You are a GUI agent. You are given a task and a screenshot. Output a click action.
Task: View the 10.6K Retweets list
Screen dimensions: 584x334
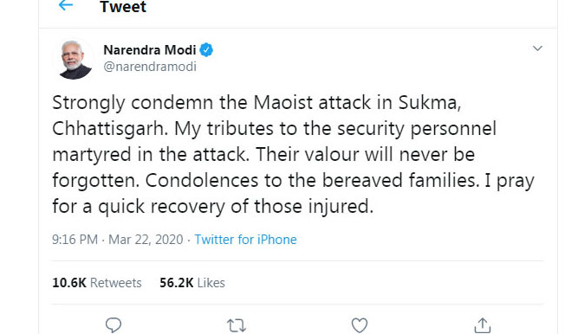(x=97, y=283)
